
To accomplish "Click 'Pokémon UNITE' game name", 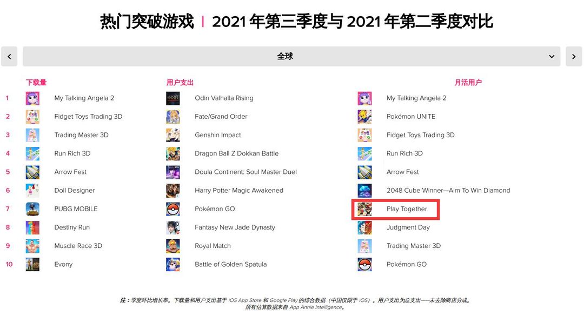I will [411, 117].
